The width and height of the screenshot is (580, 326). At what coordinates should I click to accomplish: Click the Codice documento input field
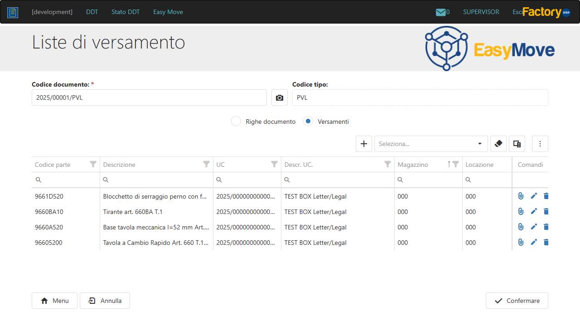[149, 97]
